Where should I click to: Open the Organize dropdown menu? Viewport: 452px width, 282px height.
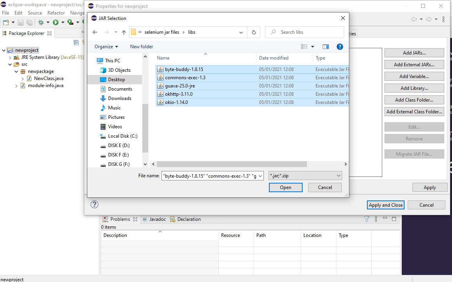tap(106, 47)
